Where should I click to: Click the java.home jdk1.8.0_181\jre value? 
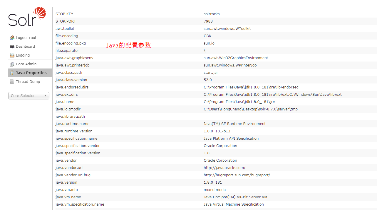click(239, 102)
